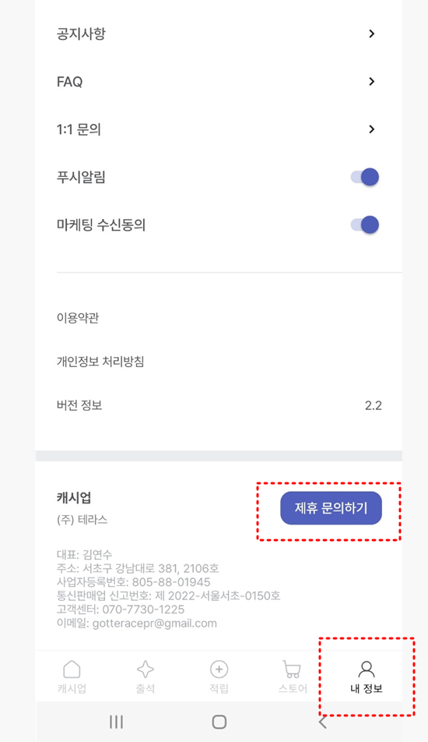
Task: Tap the 버전 정보 row
Action: pyautogui.click(x=219, y=405)
